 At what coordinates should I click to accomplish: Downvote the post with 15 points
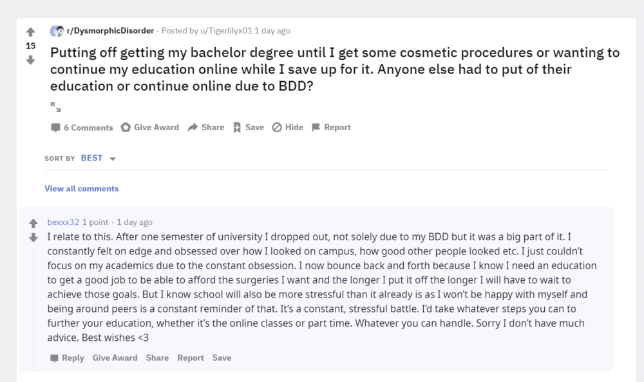click(30, 61)
